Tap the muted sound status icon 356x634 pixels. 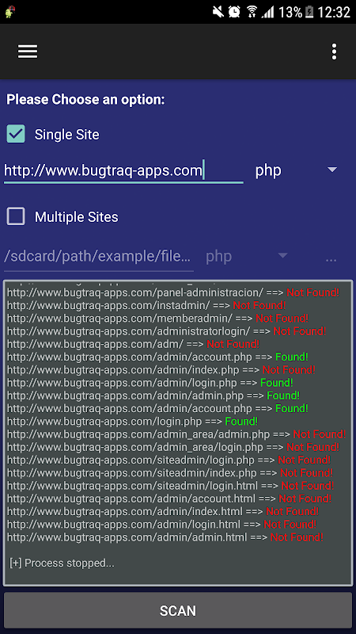[218, 12]
